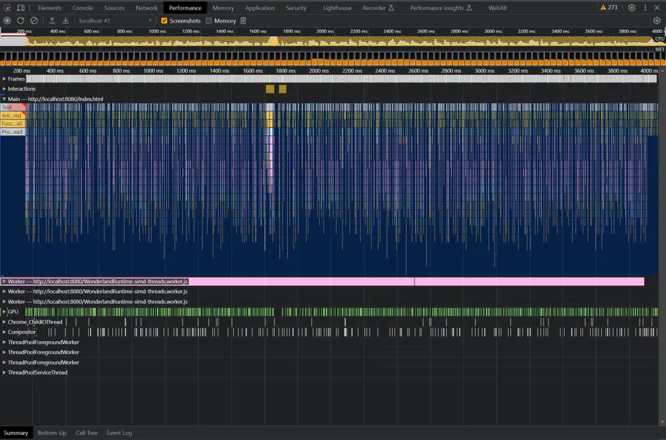This screenshot has height=440, width=666.
Task: Click the collect garbage trash icon
Action: pyautogui.click(x=243, y=21)
